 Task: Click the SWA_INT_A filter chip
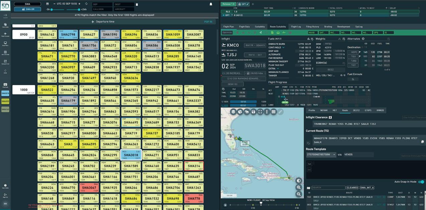point(367,188)
